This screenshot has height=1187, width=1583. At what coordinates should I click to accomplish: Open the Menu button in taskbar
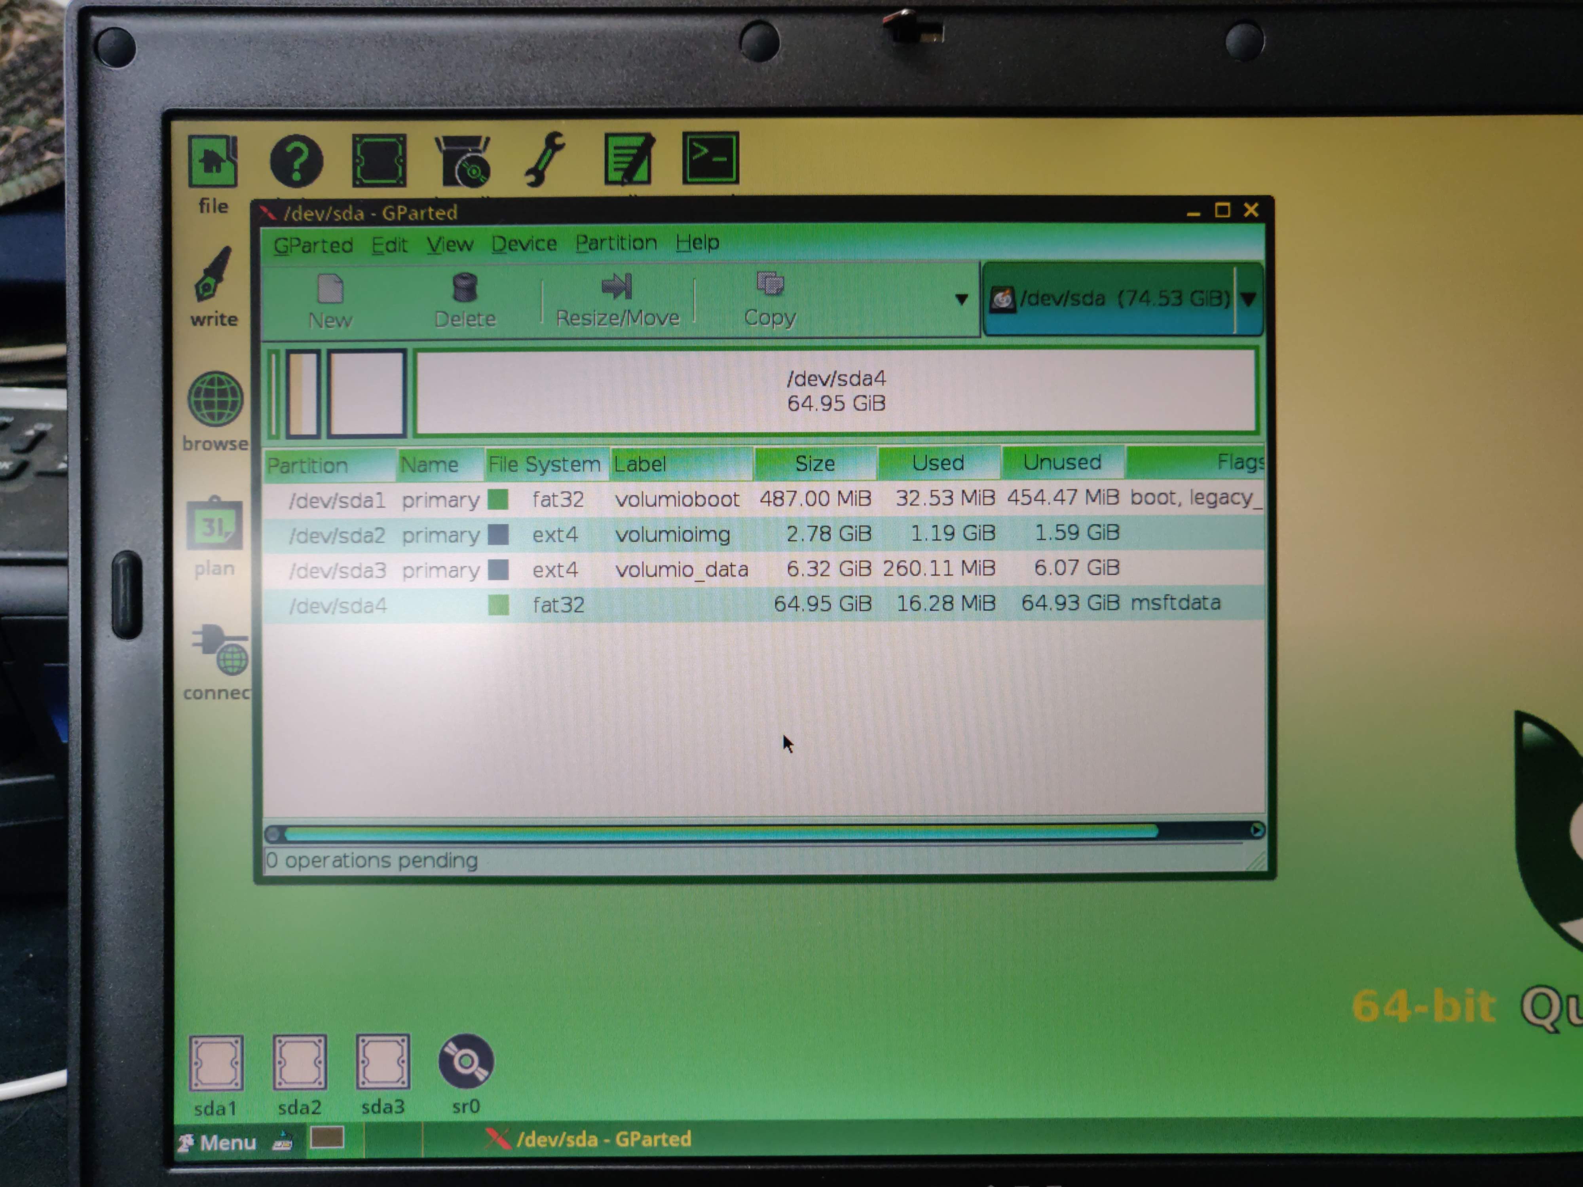coord(217,1142)
